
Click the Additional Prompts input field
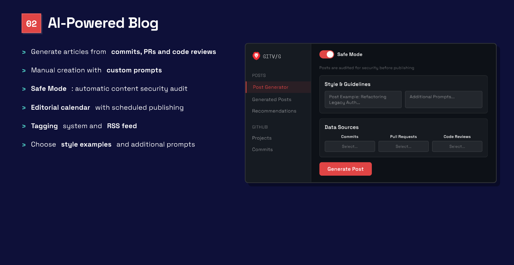tap(443, 99)
